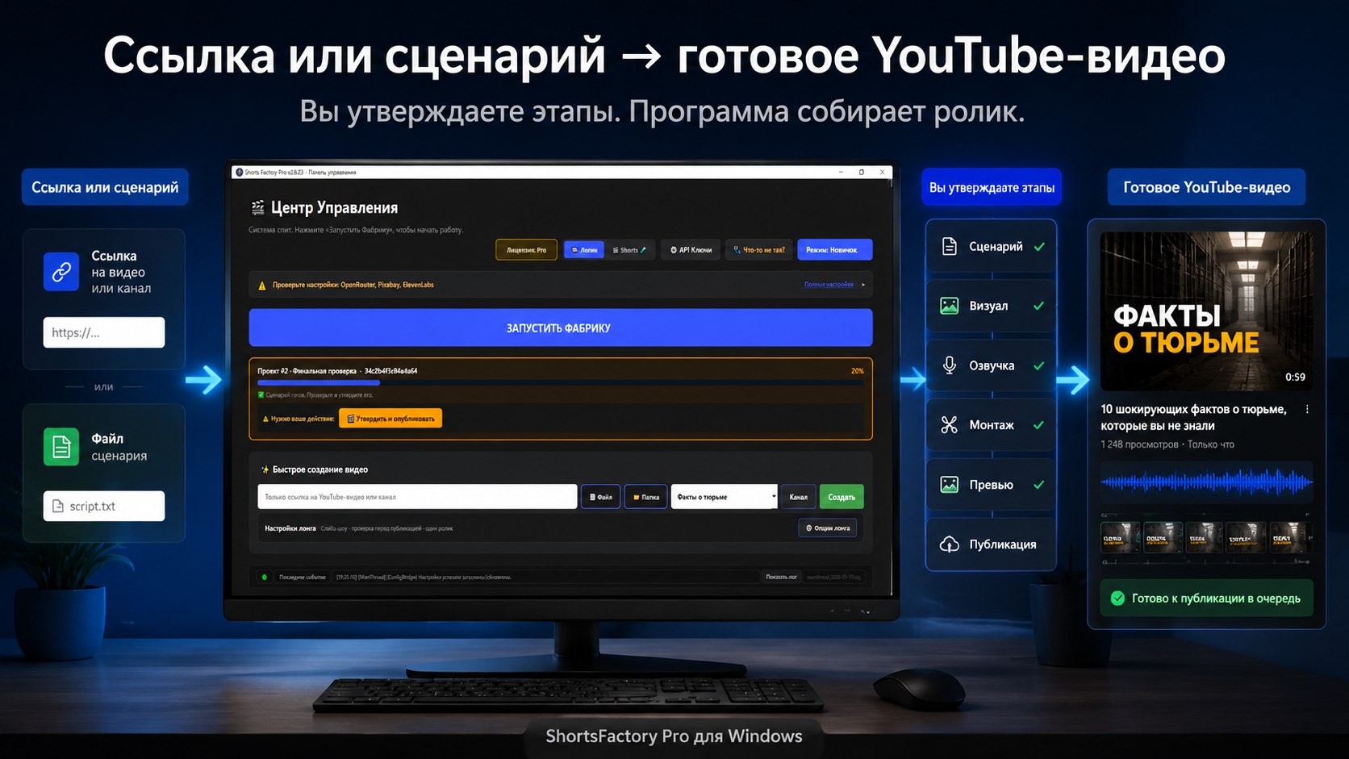This screenshot has height=759, width=1349.
Task: Click the green status dot in the log bar
Action: 265,577
